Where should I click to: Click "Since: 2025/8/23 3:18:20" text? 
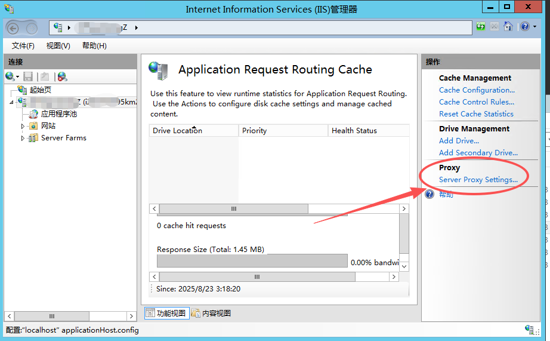pyautogui.click(x=198, y=289)
